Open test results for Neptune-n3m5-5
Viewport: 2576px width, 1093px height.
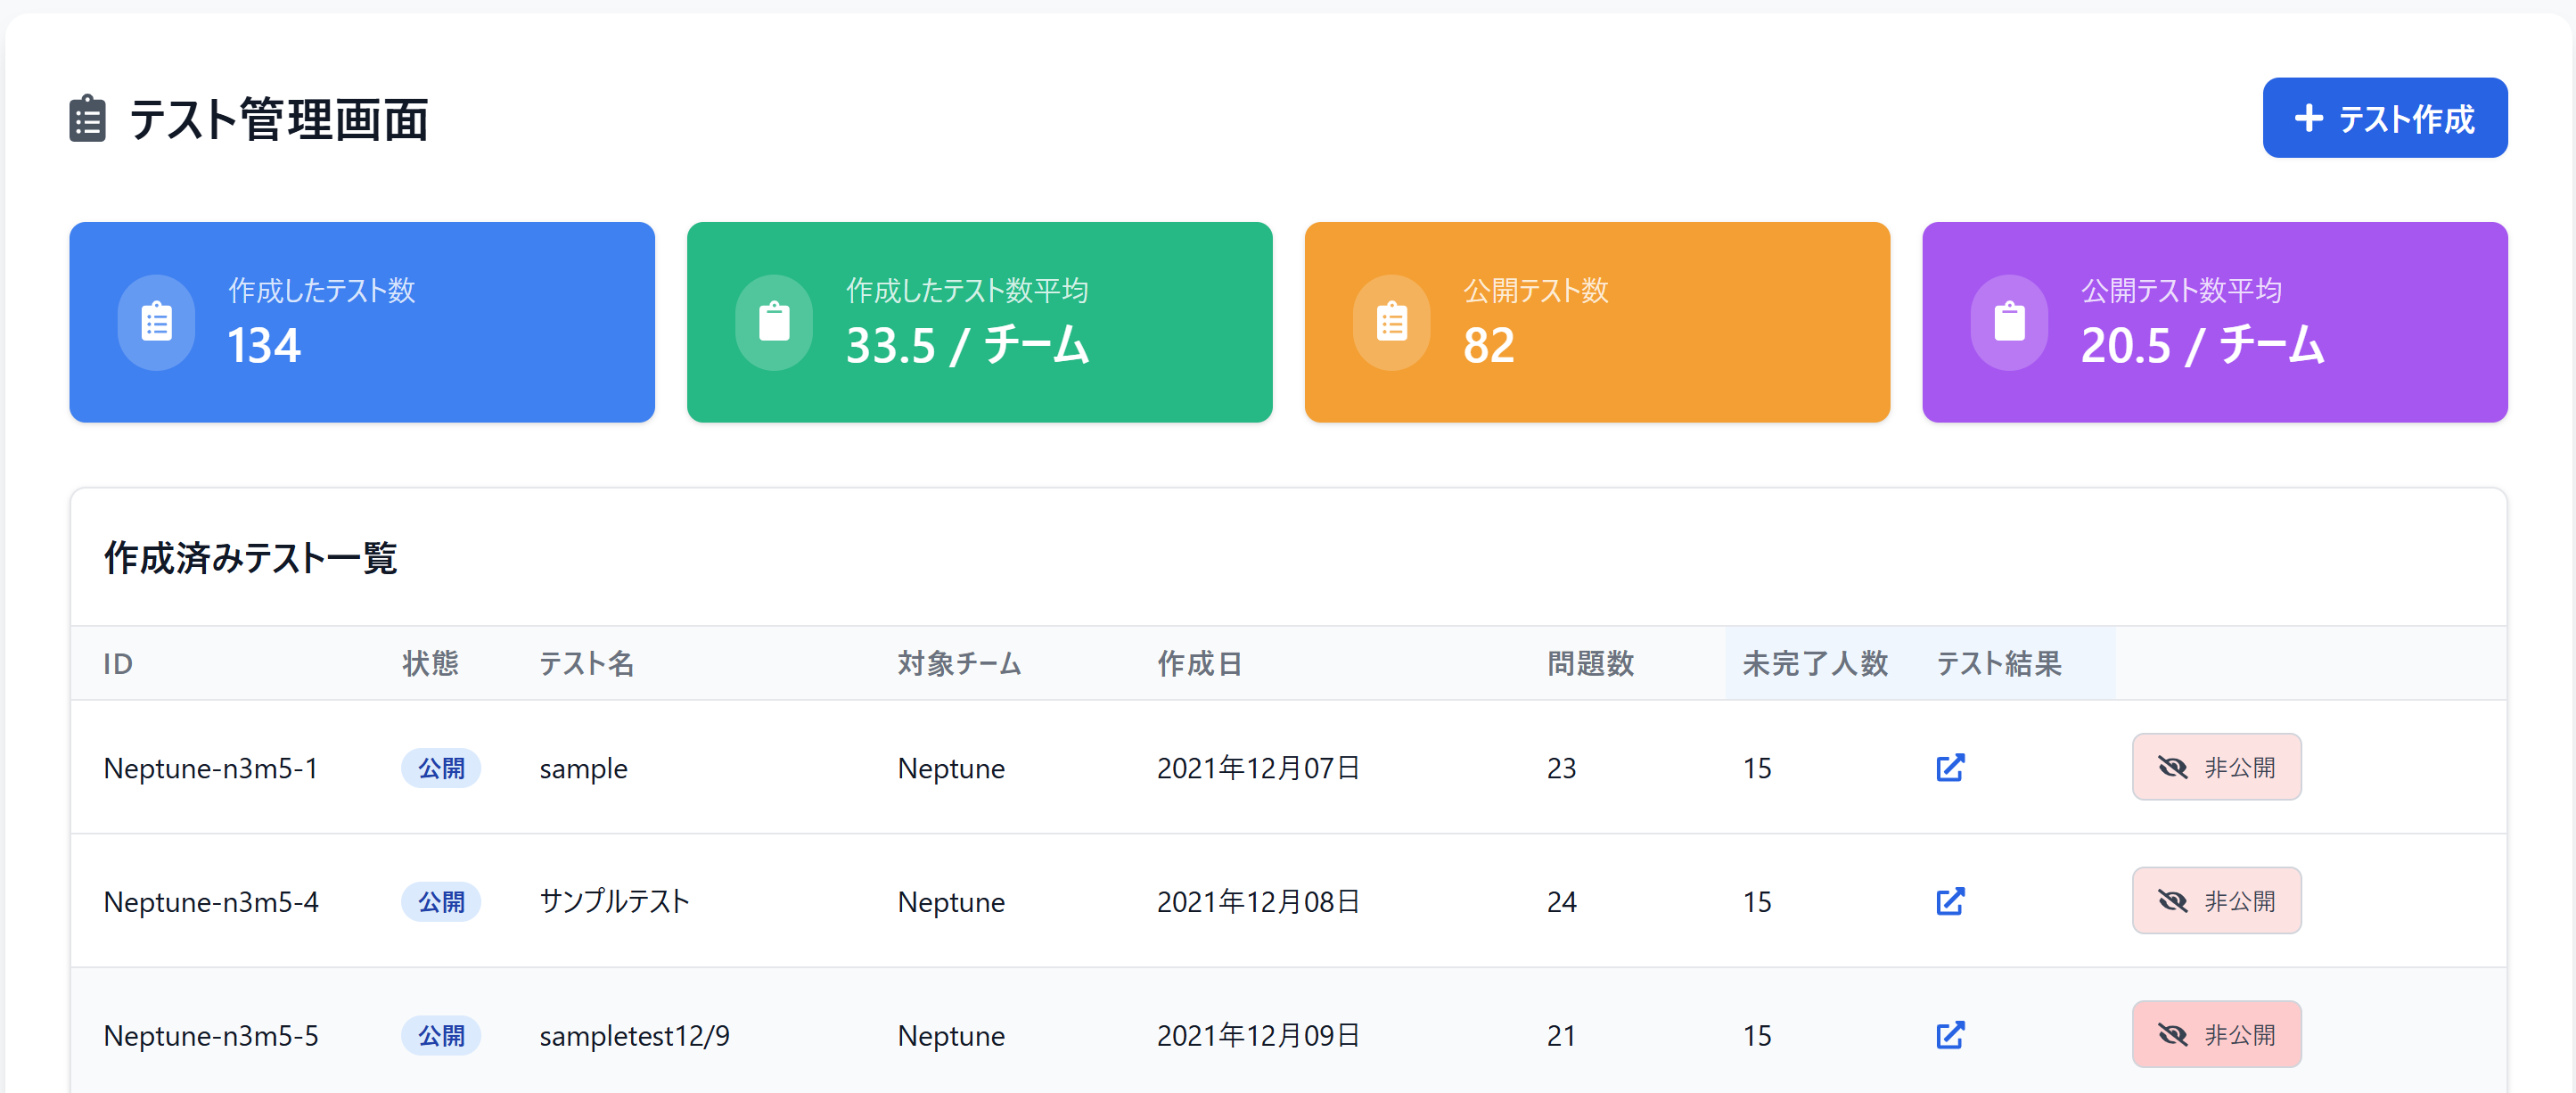click(x=1950, y=1034)
